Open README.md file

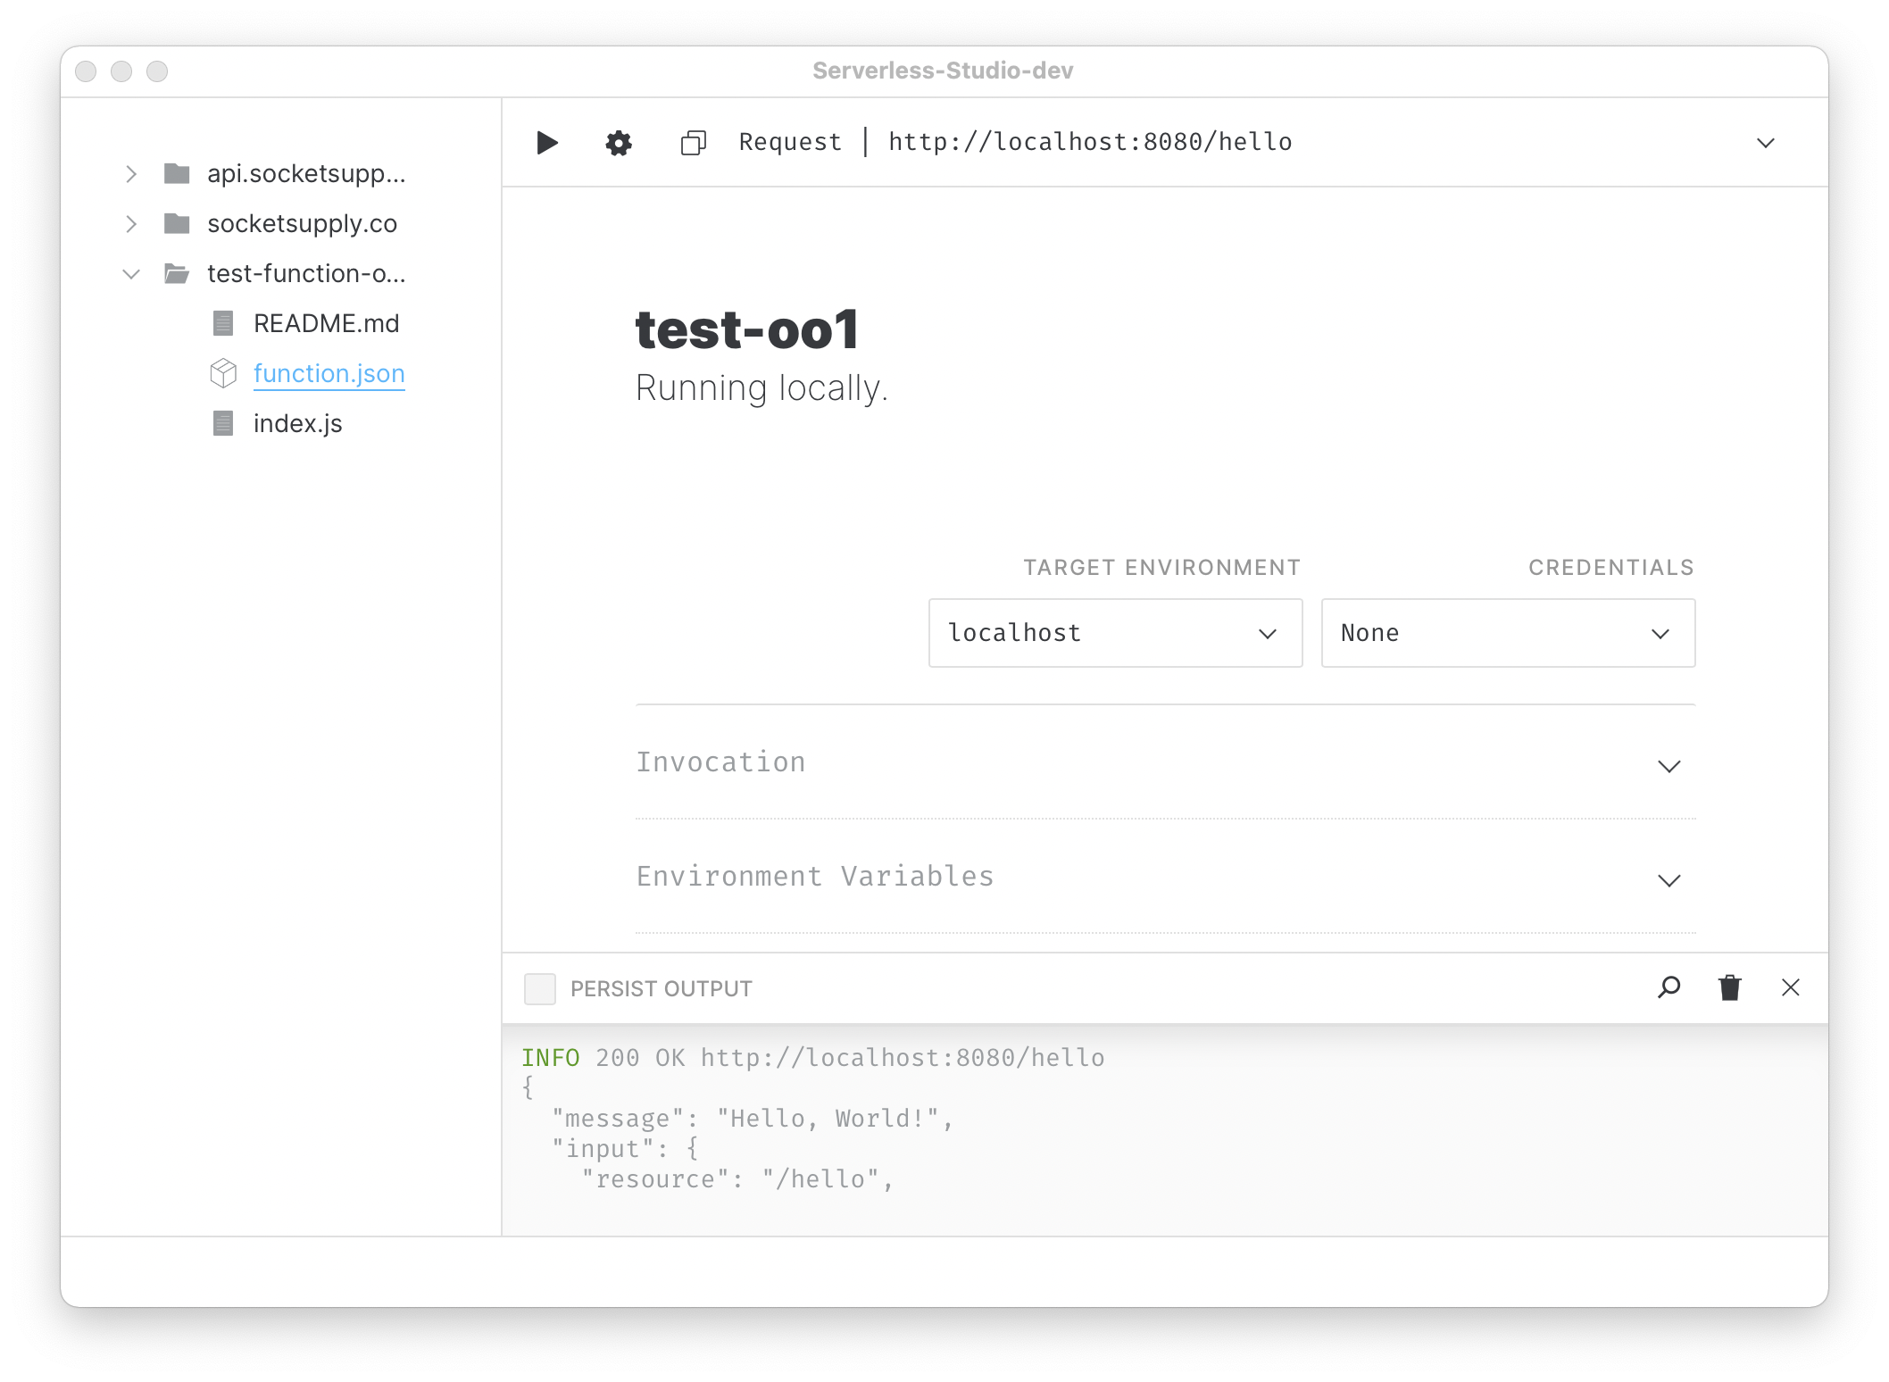pyautogui.click(x=326, y=323)
